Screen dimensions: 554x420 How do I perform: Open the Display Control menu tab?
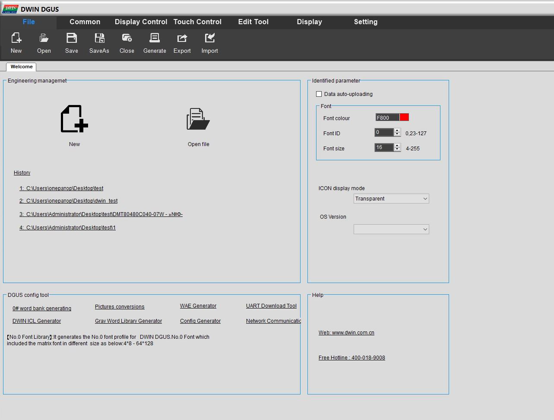tap(141, 22)
